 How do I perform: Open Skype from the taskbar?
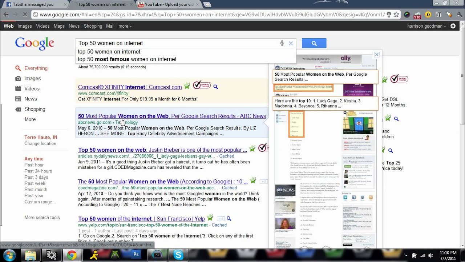point(178,255)
